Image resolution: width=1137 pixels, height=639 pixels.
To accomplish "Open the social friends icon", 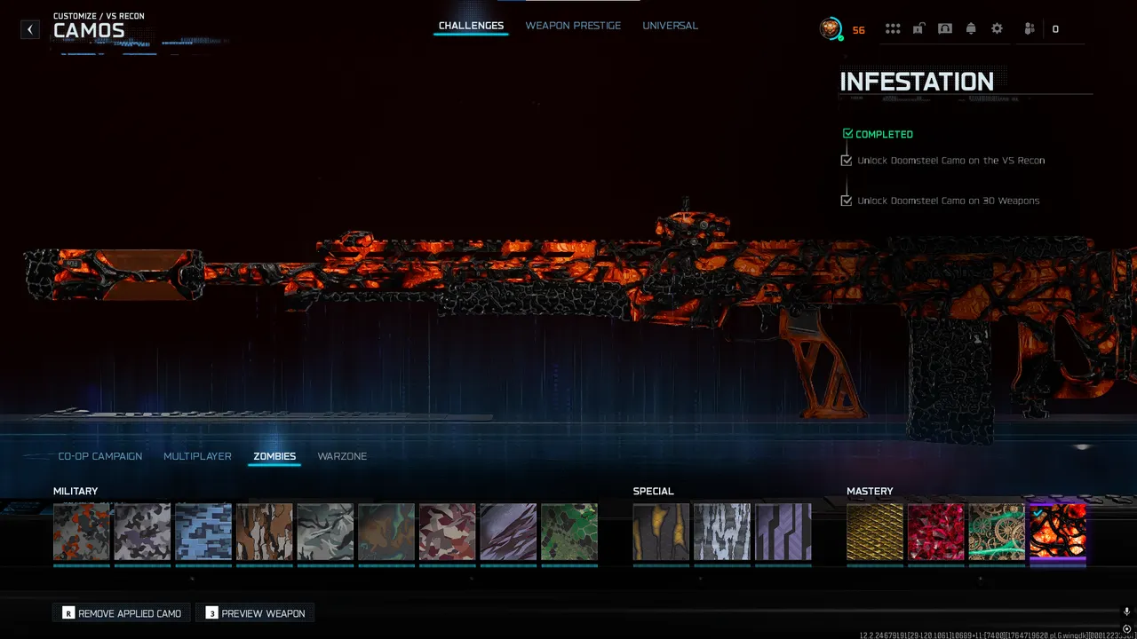I will click(1029, 29).
